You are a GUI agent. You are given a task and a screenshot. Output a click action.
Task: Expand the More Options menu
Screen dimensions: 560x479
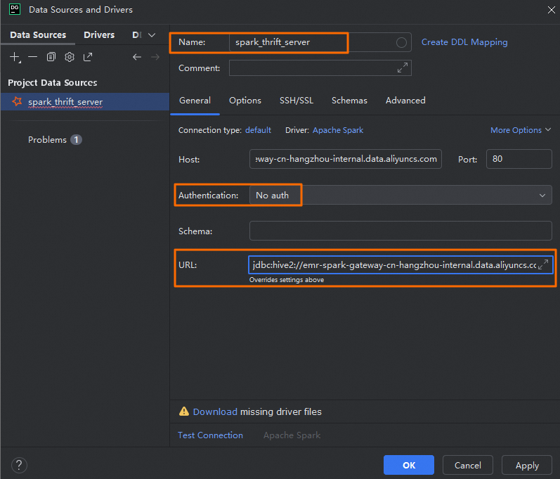click(x=521, y=130)
